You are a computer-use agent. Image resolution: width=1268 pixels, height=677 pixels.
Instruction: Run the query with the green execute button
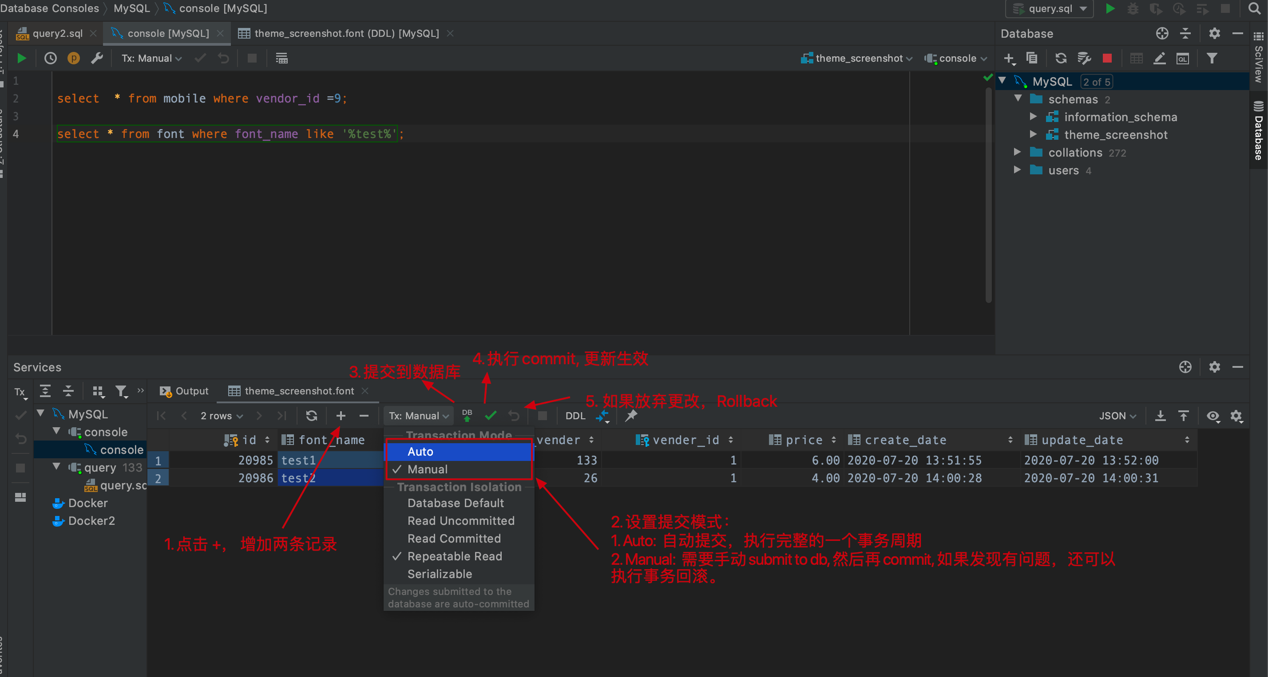pos(21,58)
